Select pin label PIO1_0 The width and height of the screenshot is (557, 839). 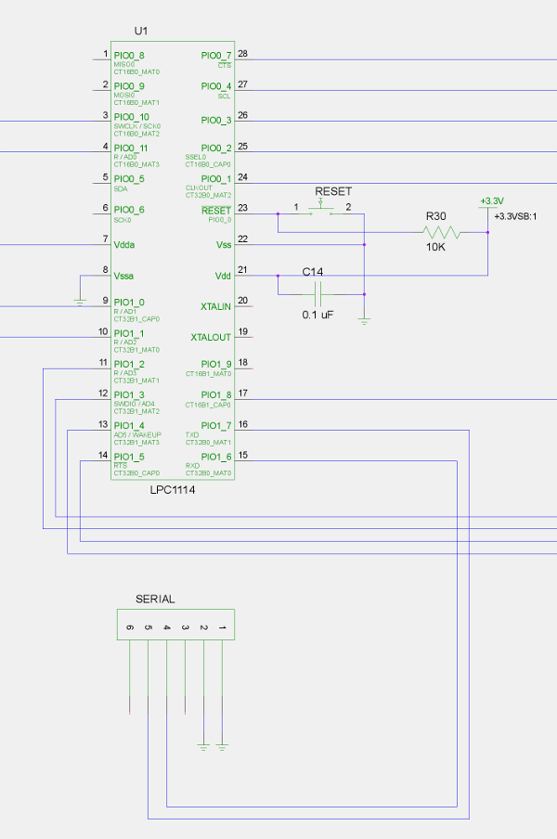pos(129,303)
